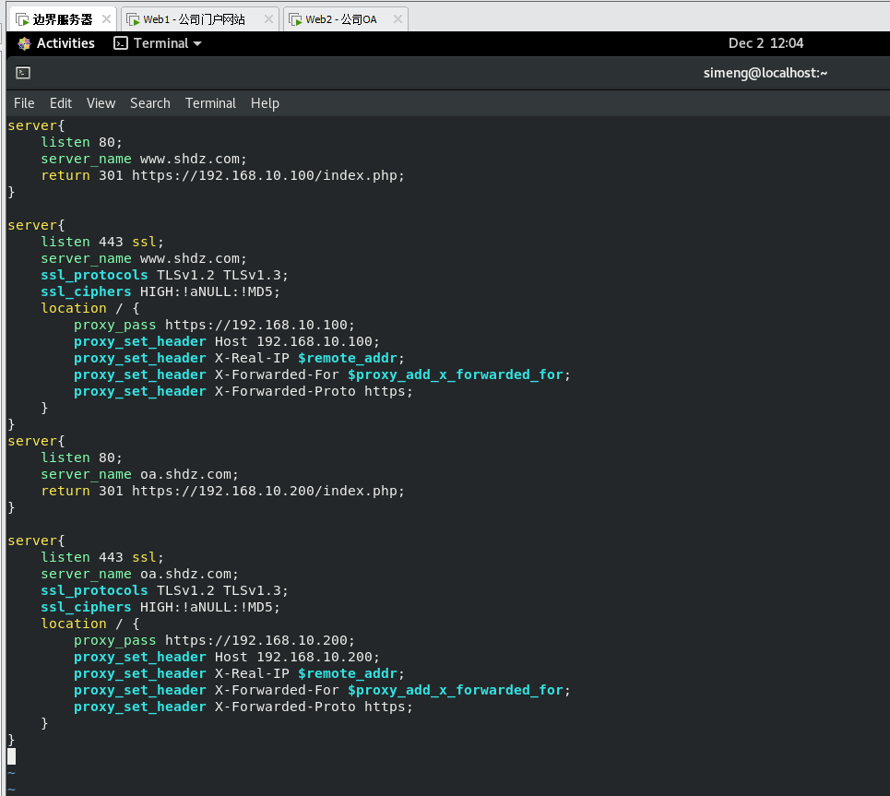Image resolution: width=890 pixels, height=796 pixels.
Task: Switch to the Web2 - 公司OA tab
Action: click(x=342, y=19)
